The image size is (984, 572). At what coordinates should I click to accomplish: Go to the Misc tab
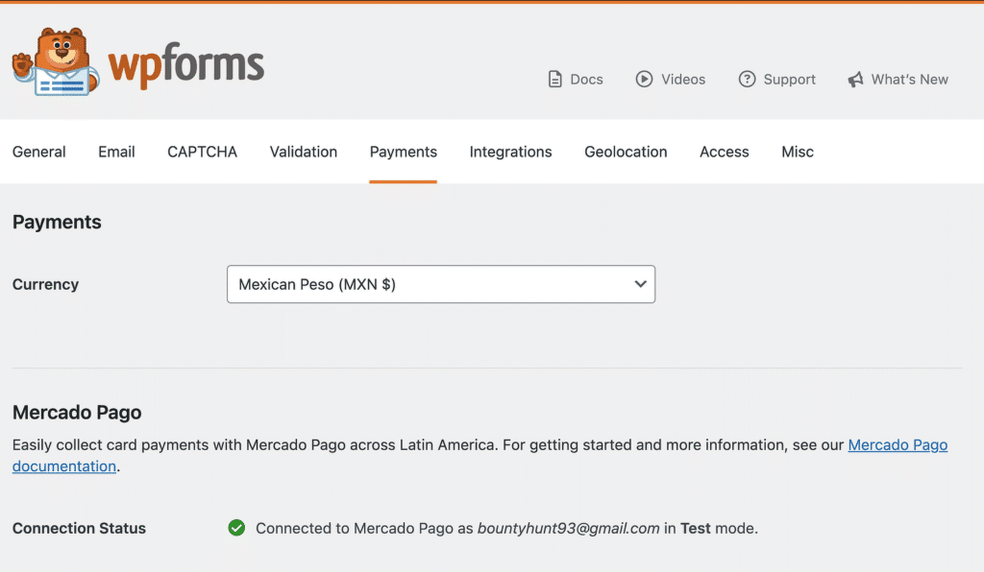(798, 152)
